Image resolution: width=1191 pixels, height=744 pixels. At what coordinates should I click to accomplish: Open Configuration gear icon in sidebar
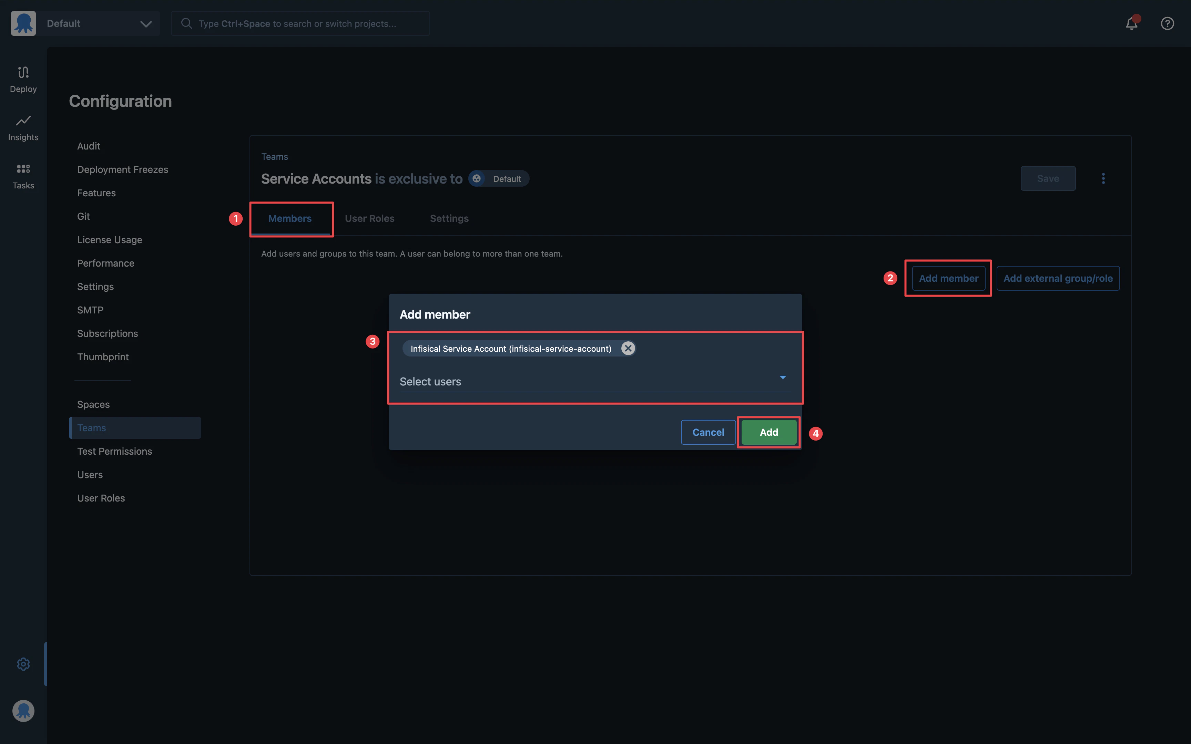23,664
